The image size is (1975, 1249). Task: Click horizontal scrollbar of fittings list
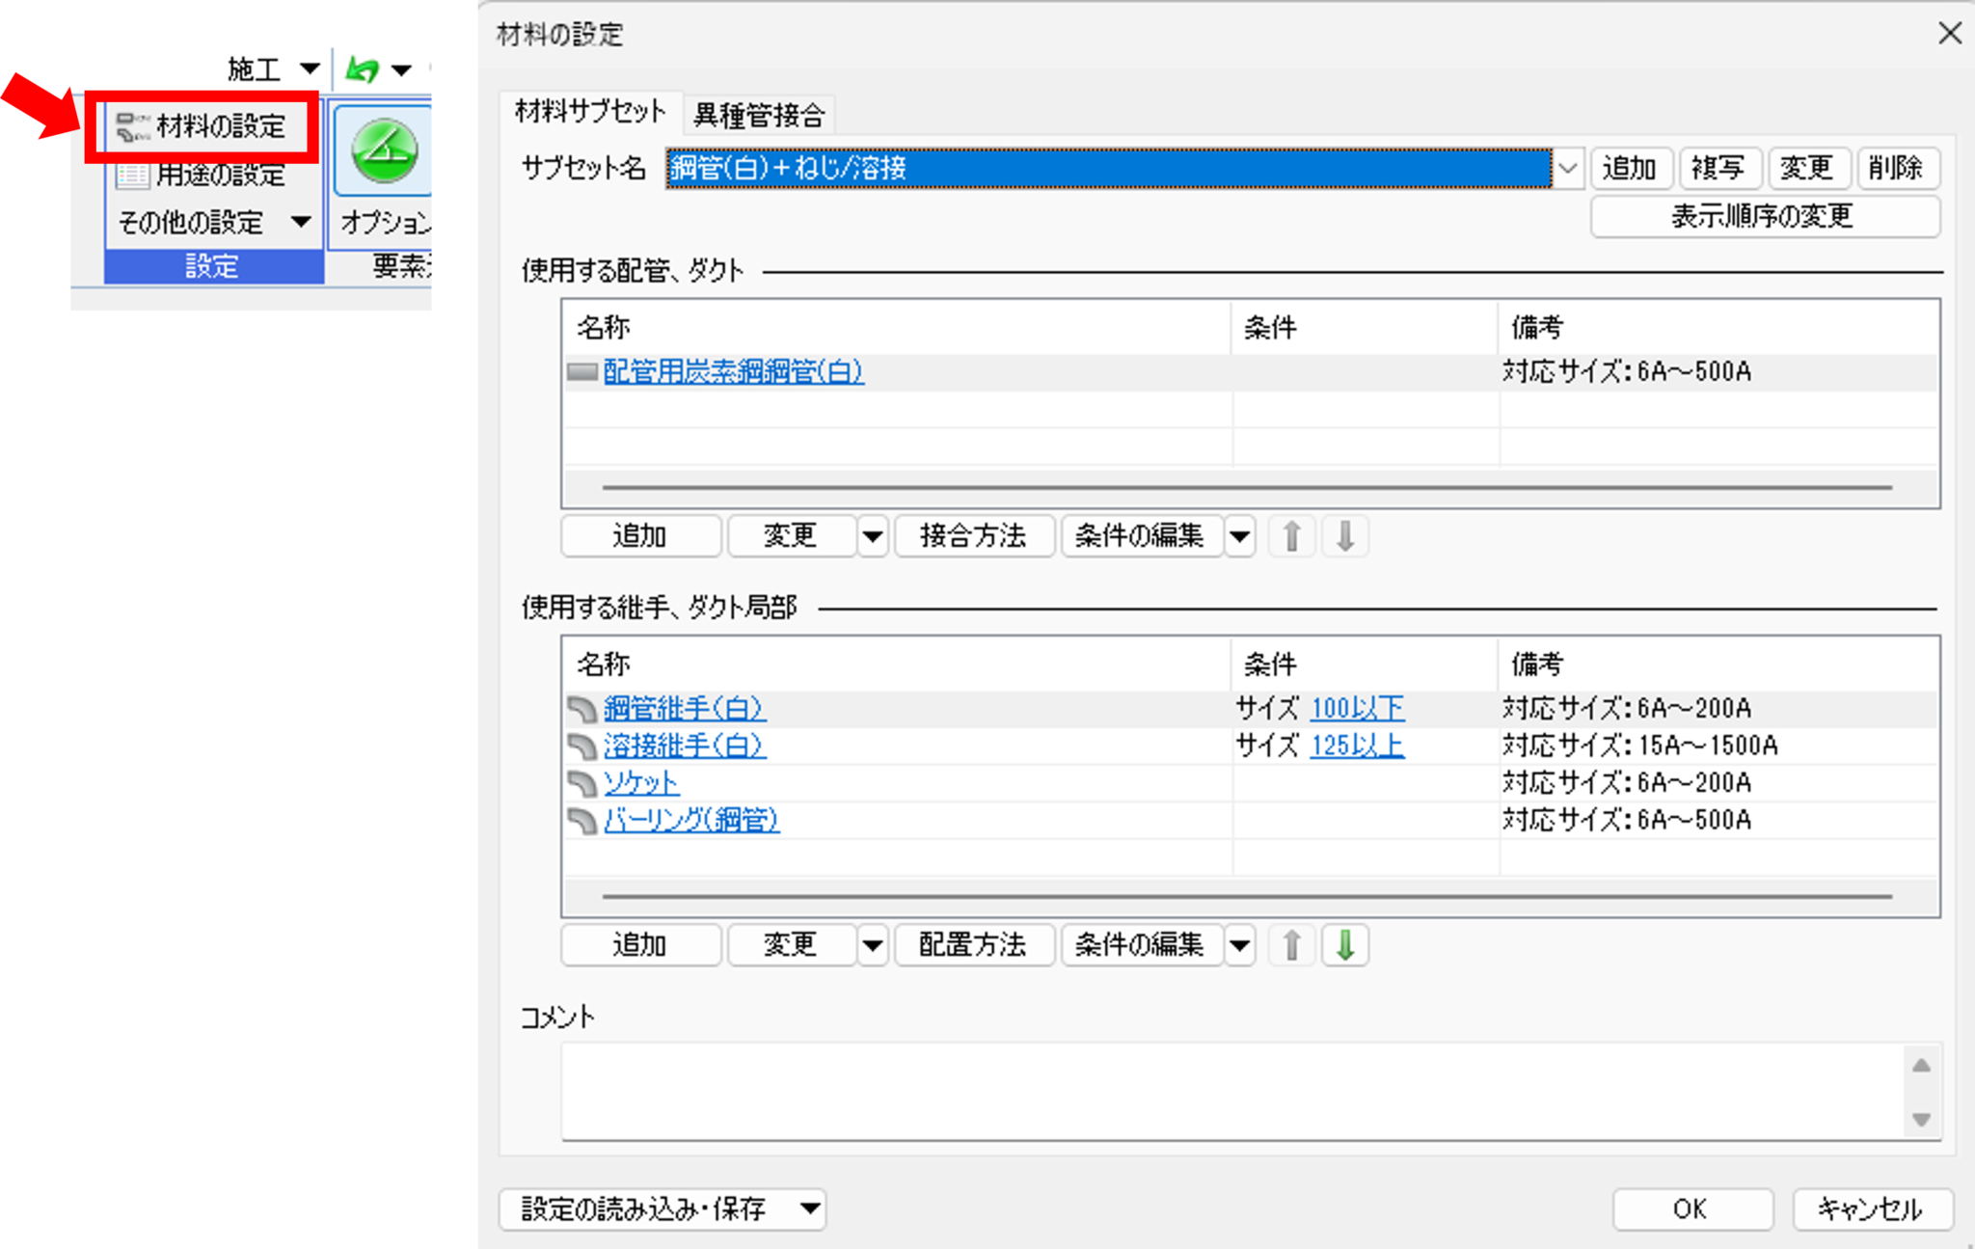coord(1247,896)
